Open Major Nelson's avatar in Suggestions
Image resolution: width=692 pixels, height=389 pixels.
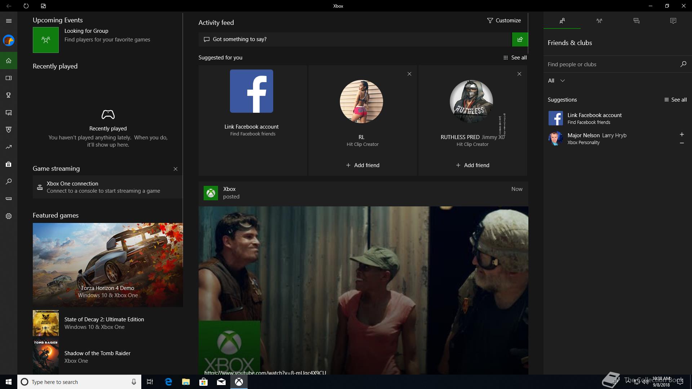coord(555,138)
